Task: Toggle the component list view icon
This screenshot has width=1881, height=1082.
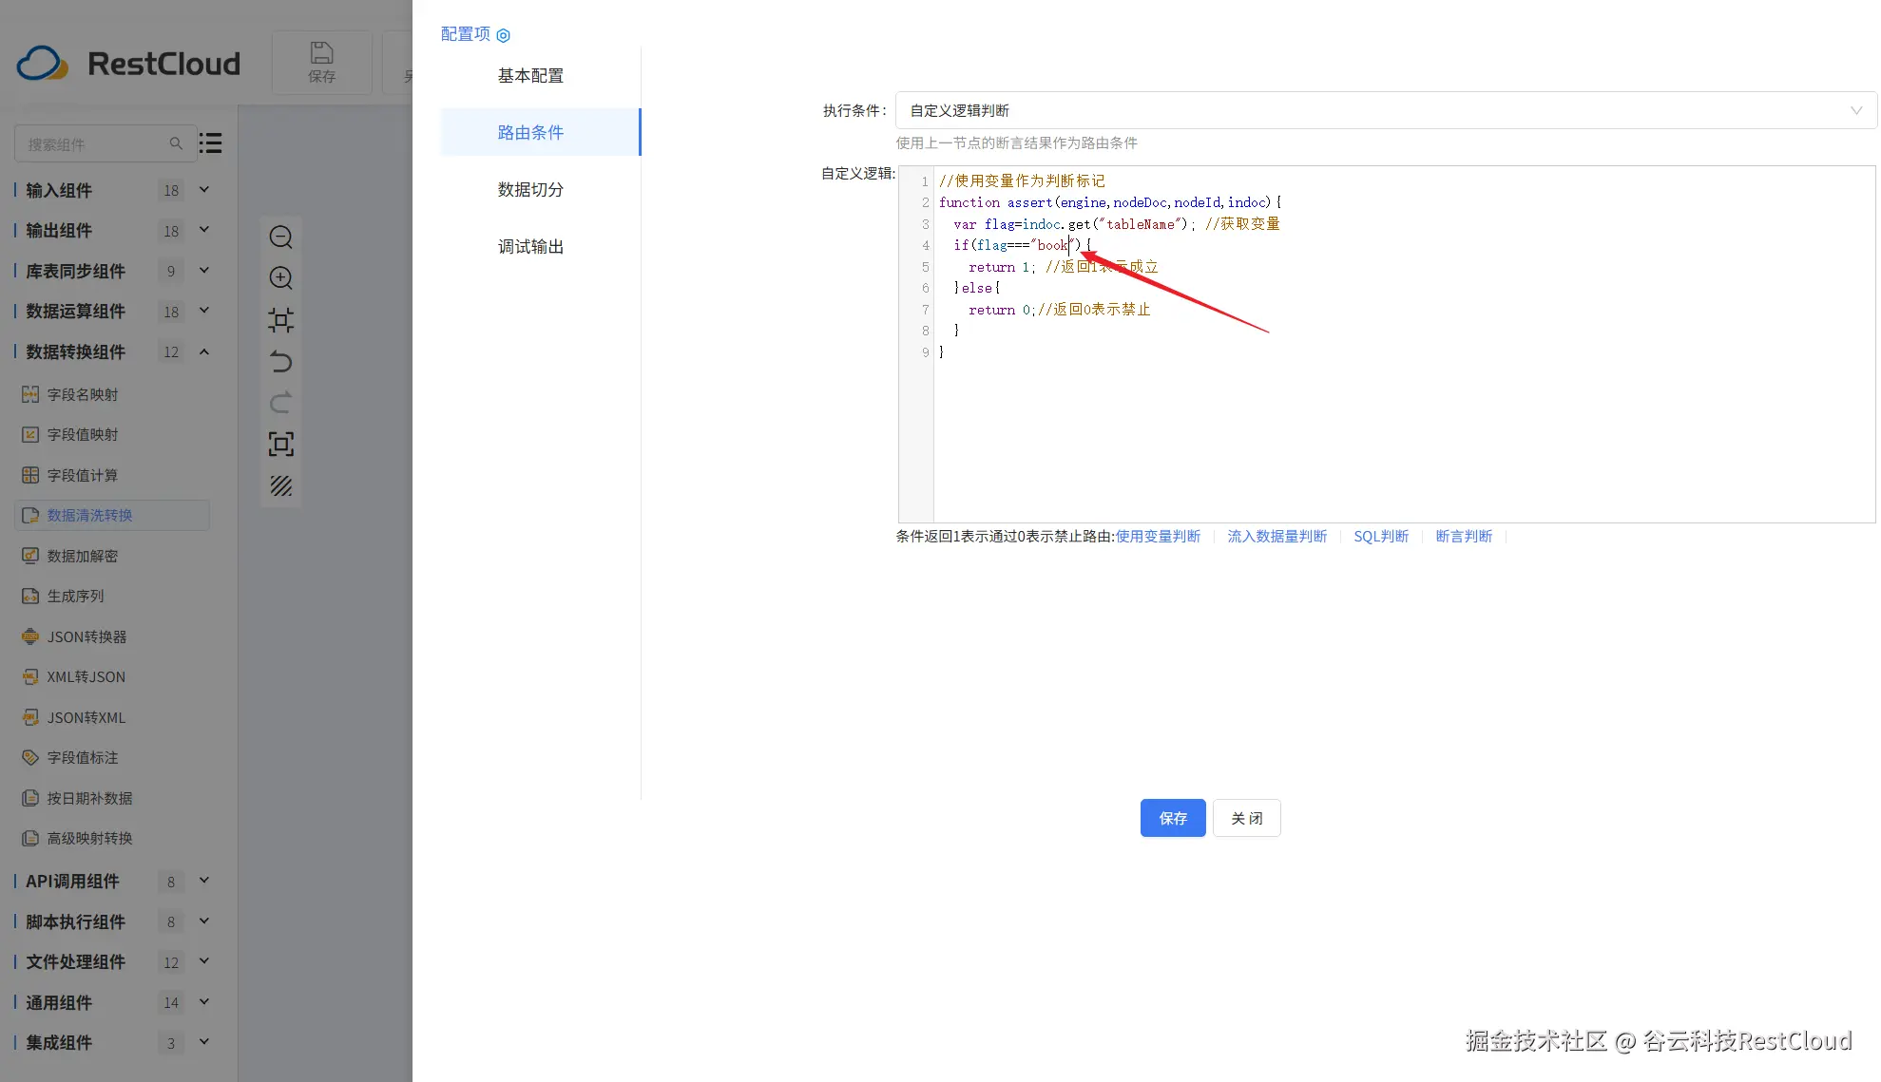Action: [210, 143]
